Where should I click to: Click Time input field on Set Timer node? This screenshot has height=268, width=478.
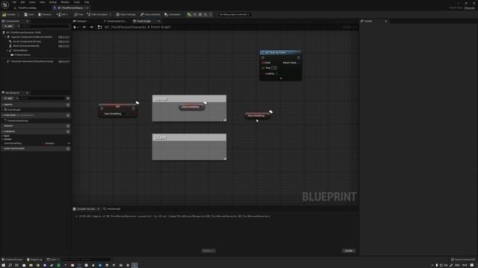274,68
